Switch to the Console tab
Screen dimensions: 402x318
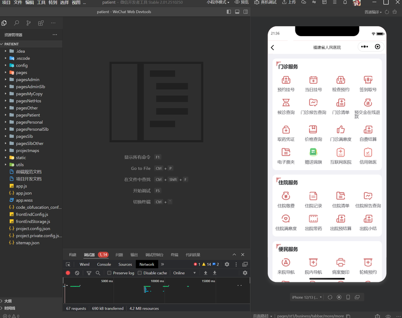click(x=104, y=264)
